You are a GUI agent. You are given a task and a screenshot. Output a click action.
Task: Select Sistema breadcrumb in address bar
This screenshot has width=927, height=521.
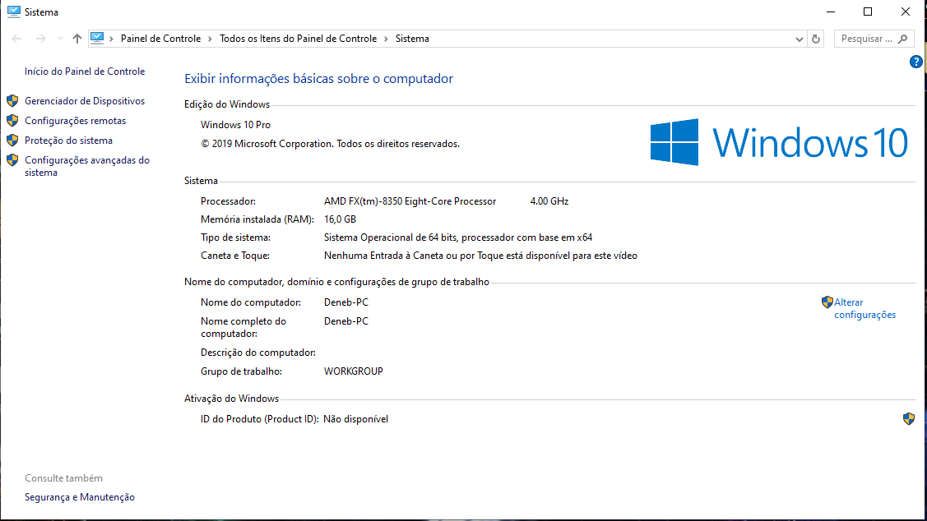pyautogui.click(x=412, y=39)
